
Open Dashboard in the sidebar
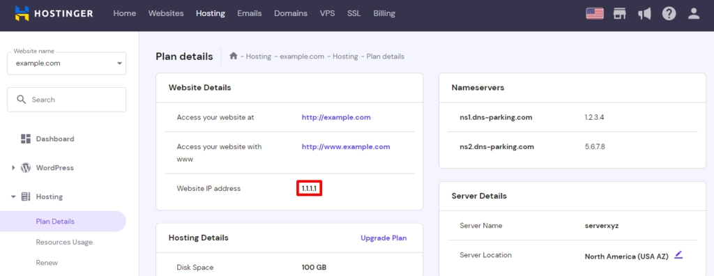[x=54, y=139]
